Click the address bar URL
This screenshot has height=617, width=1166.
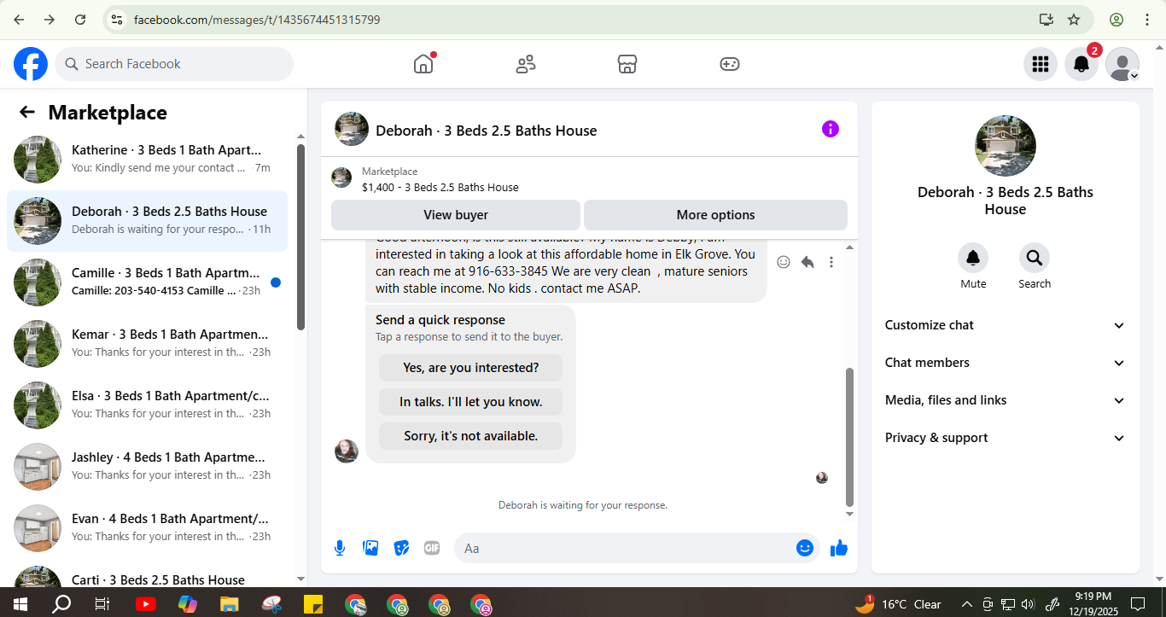[x=257, y=20]
